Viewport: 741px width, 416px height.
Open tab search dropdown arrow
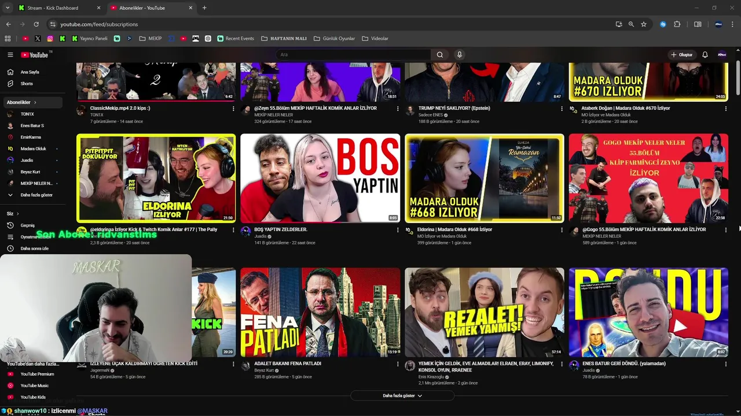[8, 8]
